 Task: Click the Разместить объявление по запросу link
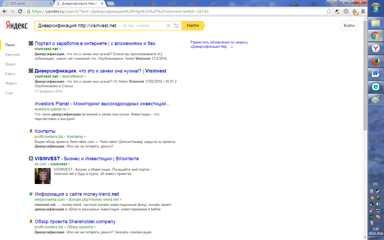click(219, 44)
